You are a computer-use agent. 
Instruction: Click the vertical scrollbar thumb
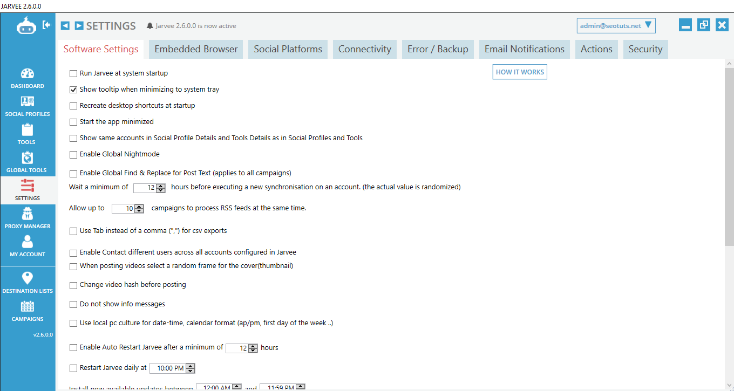[729, 156]
